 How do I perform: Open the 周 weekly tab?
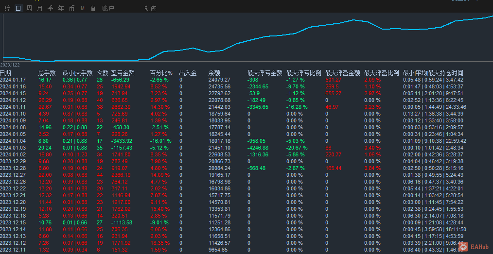tap(29, 8)
